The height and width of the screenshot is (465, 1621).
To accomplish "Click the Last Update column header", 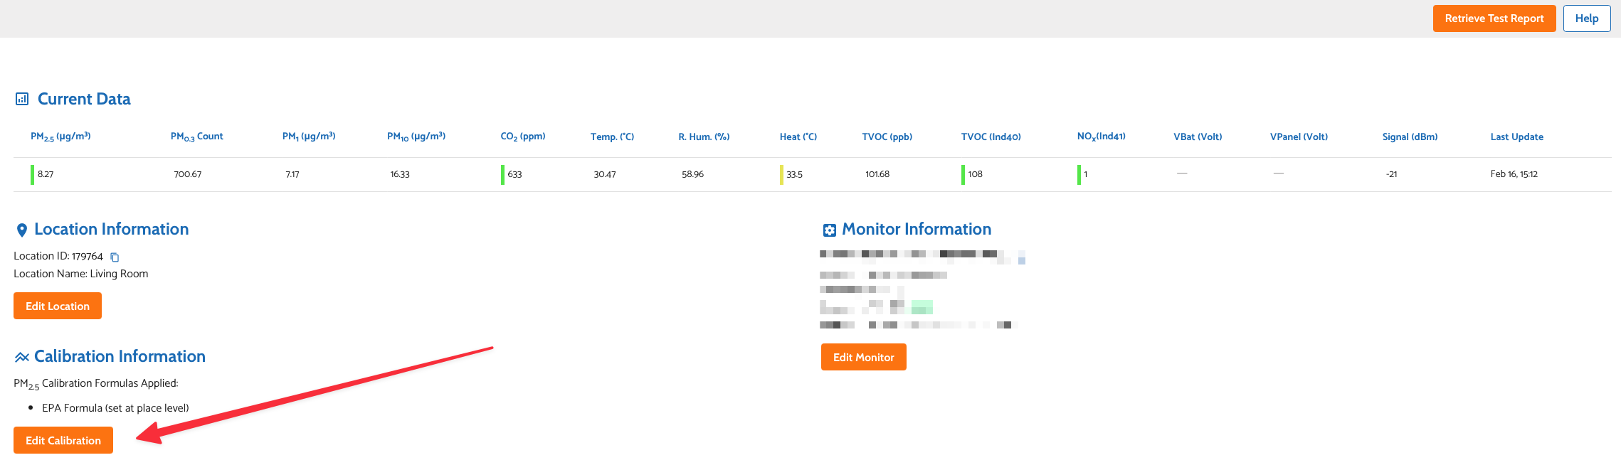I will 1516,137.
